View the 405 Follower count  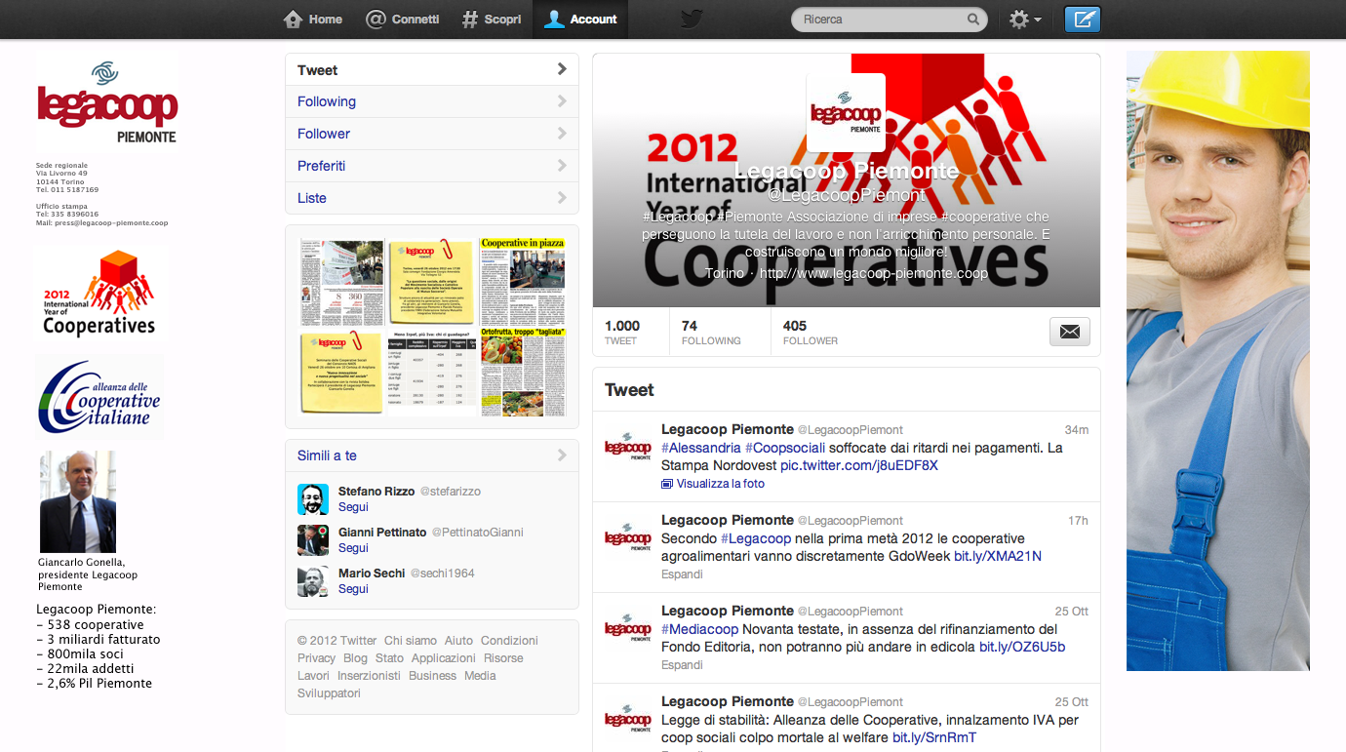pos(811,333)
